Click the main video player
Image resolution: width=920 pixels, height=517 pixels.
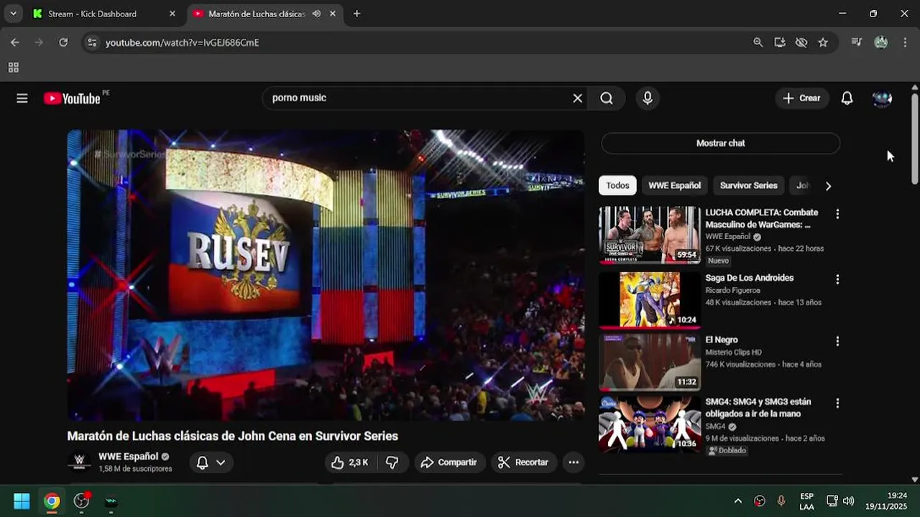pyautogui.click(x=326, y=275)
